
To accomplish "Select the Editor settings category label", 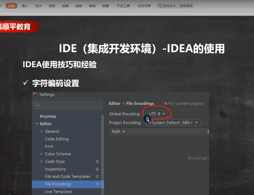I will pos(46,124).
